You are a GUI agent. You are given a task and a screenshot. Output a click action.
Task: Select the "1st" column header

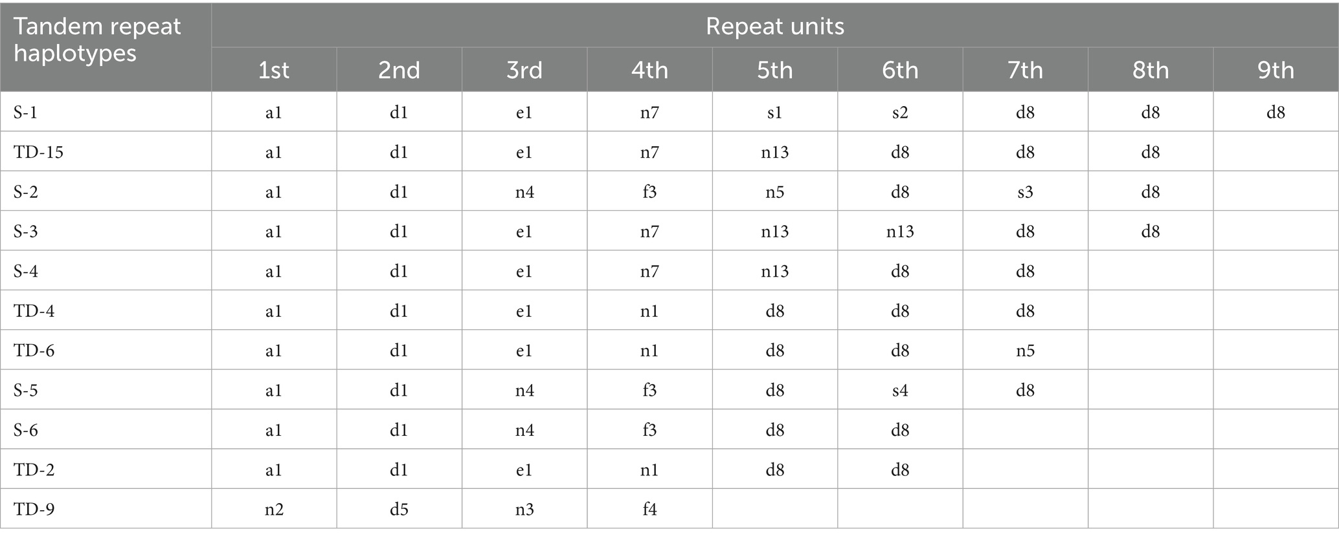point(273,70)
